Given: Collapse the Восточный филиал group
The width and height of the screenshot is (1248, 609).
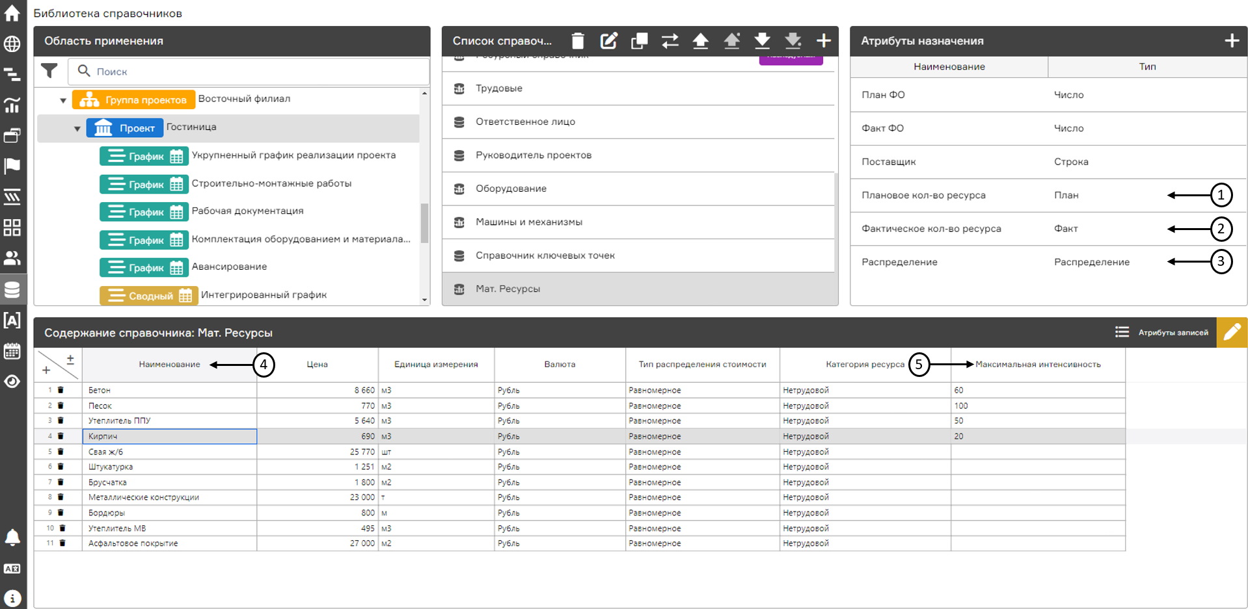Looking at the screenshot, I should 63,101.
